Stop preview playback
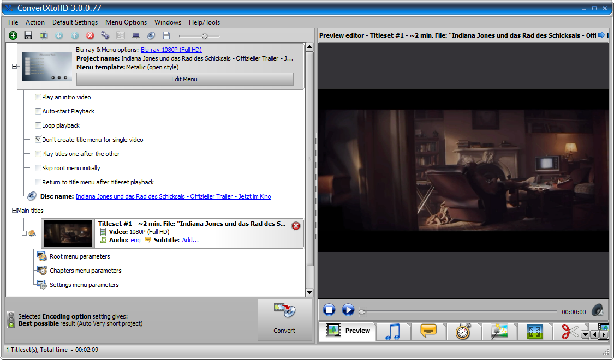 coord(329,310)
